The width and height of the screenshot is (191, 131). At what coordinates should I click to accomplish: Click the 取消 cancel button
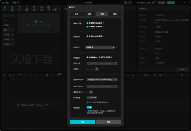[x=109, y=122]
